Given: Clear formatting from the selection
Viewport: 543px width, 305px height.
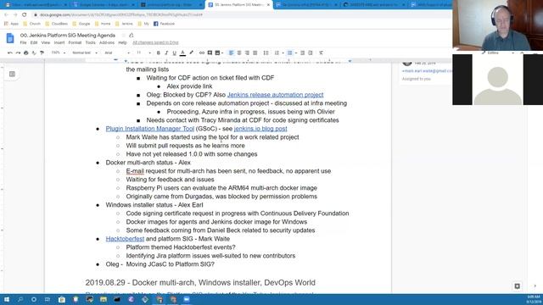Looking at the screenshot, I should point(321,53).
